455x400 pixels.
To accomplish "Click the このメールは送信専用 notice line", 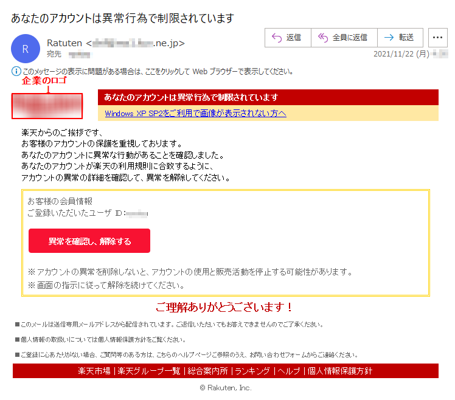I will (x=170, y=324).
